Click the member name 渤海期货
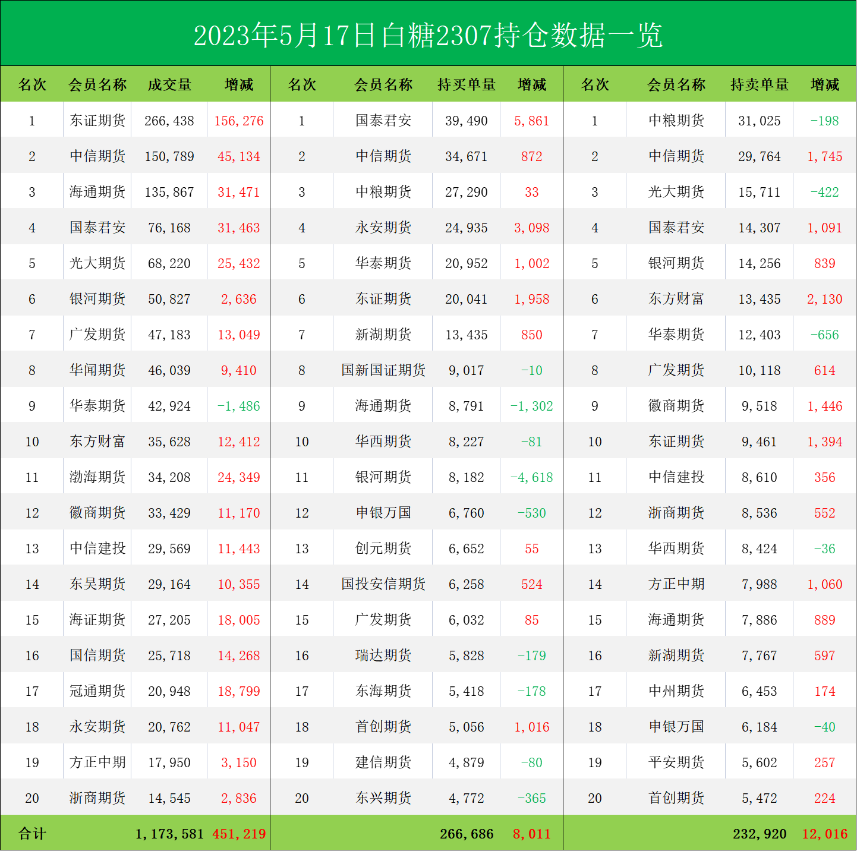 click(x=97, y=477)
